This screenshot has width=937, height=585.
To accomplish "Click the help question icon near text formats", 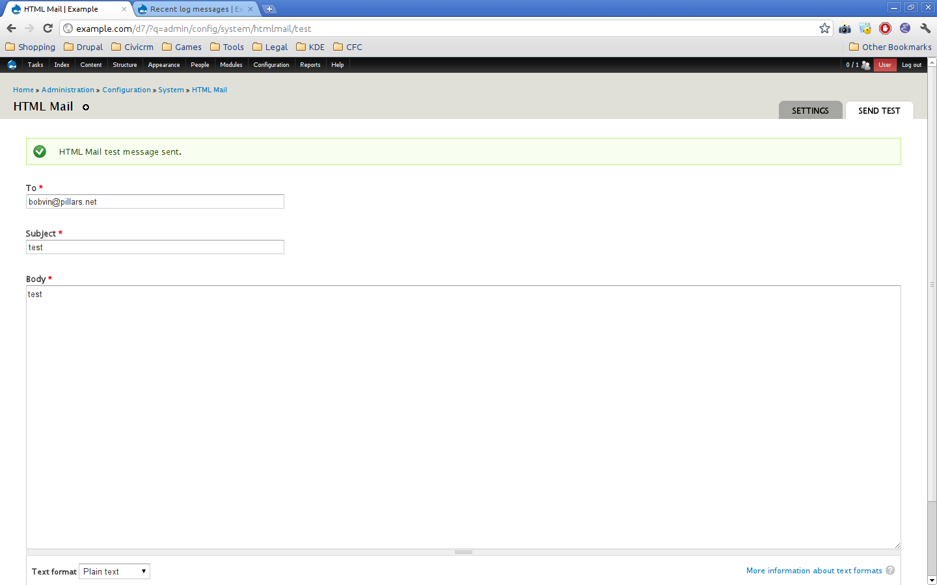I will point(890,570).
